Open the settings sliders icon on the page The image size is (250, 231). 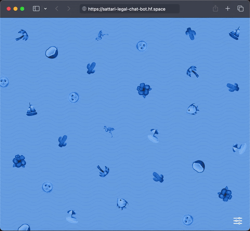click(238, 221)
